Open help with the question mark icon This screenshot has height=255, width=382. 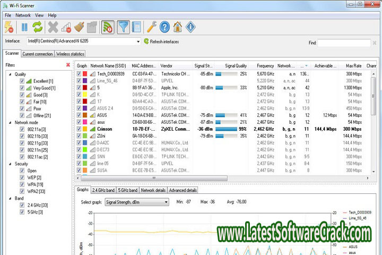(x=164, y=27)
